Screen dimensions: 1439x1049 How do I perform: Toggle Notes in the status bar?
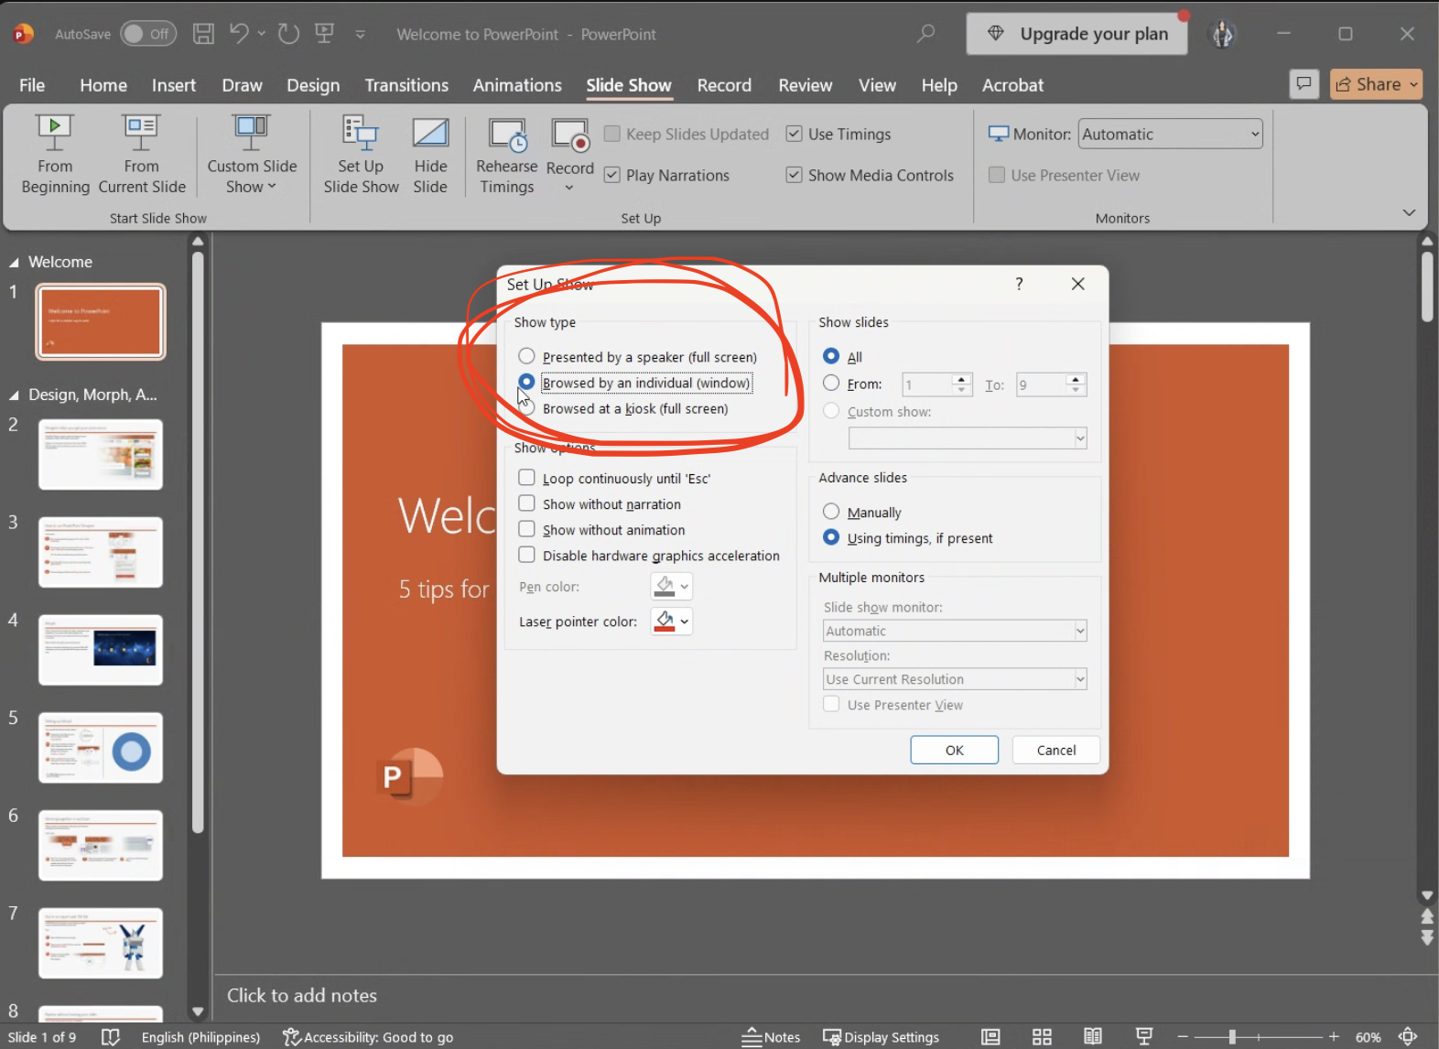(771, 1037)
